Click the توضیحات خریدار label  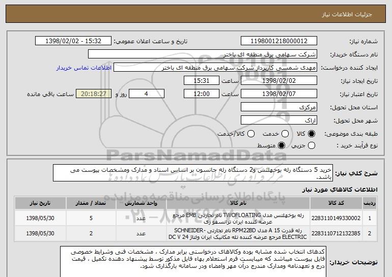coord(353,262)
